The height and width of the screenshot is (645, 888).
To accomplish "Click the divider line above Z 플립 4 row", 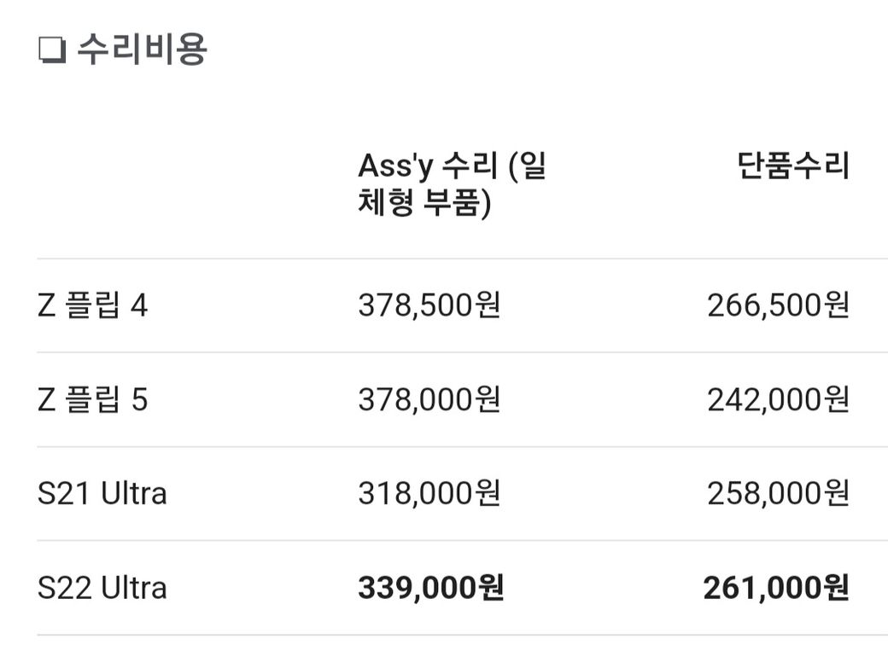I will [x=462, y=259].
